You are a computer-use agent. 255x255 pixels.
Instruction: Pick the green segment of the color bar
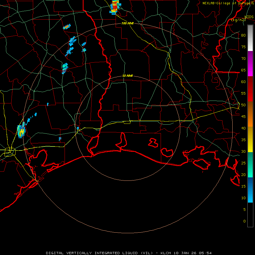click(x=250, y=165)
